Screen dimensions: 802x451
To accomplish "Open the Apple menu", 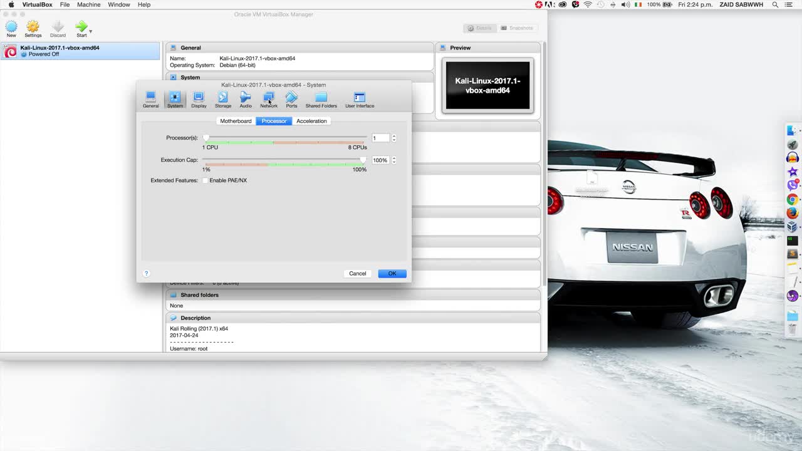I will pos(11,4).
